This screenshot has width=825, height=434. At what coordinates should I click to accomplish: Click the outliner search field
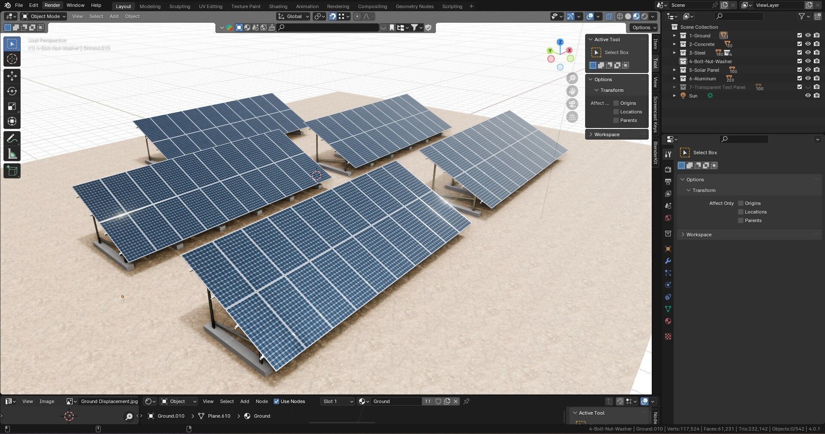[739, 16]
